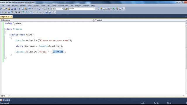Open the Analyze menu
The width and height of the screenshot is (187, 105).
pyautogui.click(x=78, y=6)
